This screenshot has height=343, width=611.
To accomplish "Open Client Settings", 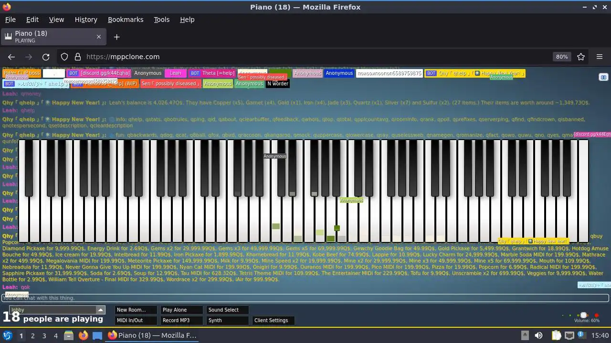I will [x=274, y=320].
